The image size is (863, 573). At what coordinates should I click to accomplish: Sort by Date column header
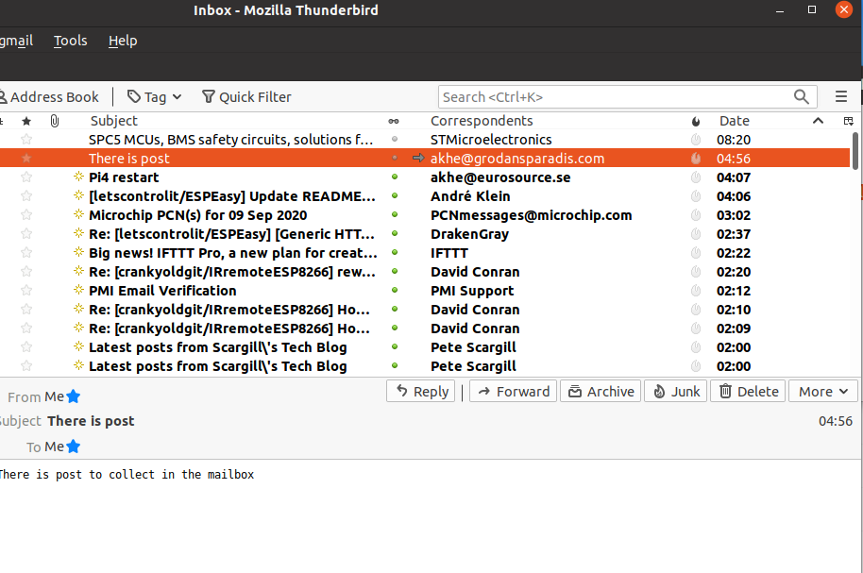pos(735,121)
